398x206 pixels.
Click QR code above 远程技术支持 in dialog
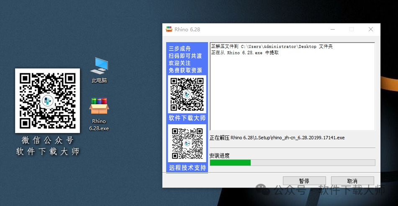point(187,143)
